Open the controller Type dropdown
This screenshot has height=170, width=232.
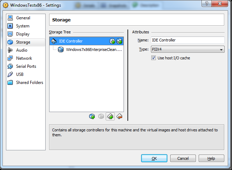tap(187, 50)
